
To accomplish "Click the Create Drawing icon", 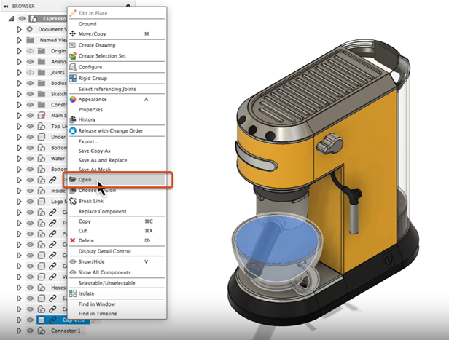I will 73,45.
